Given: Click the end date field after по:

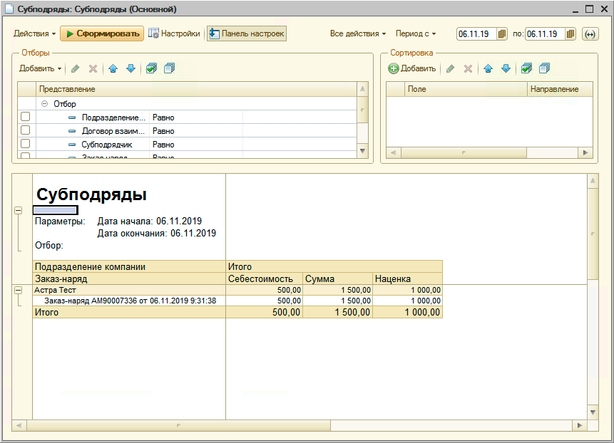Looking at the screenshot, I should [545, 34].
